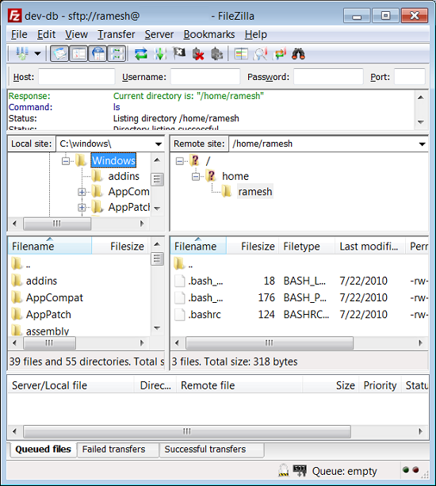Viewport: 436px width, 486px height.
Task: Search for files with binoculars icon
Action: point(298,54)
